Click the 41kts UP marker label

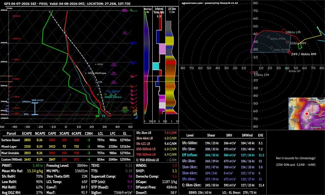[x=294, y=71]
